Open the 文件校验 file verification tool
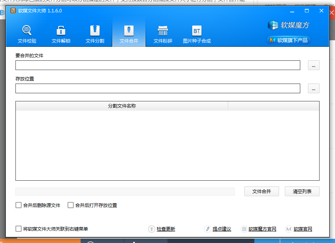This screenshot has height=243, width=335. pyautogui.click(x=27, y=34)
